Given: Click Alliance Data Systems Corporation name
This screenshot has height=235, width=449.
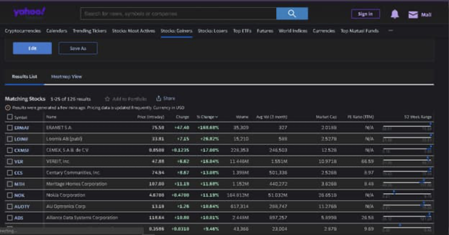Looking at the screenshot, I should click(x=82, y=218).
